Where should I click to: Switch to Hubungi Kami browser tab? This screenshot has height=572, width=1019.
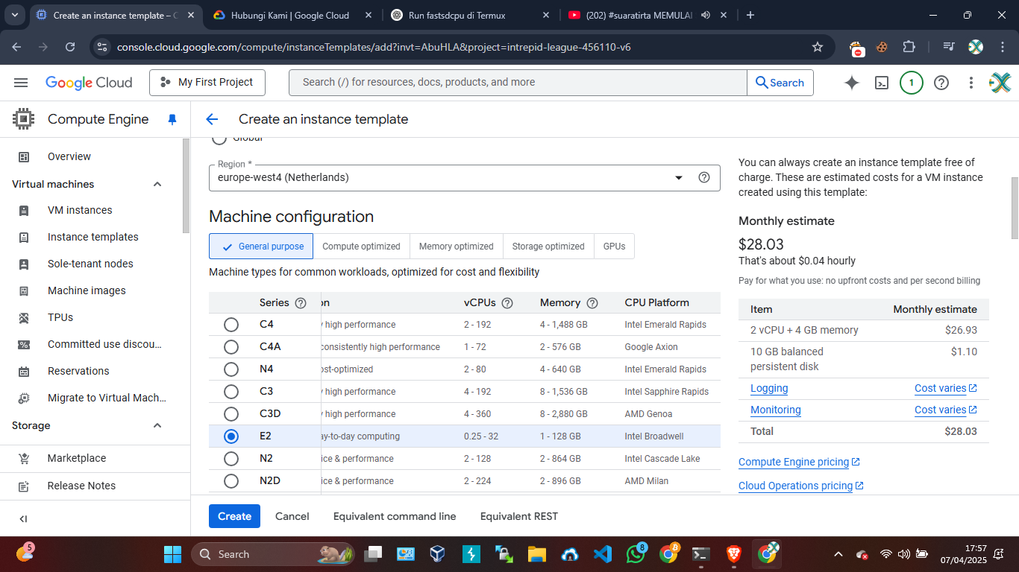tap(291, 15)
